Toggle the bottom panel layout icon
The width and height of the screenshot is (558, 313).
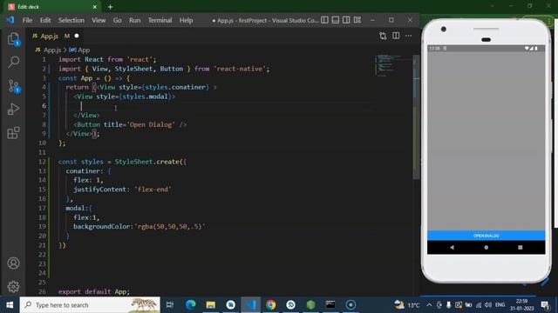point(335,20)
